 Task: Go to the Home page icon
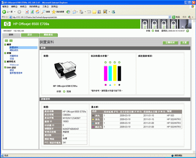[38, 12]
